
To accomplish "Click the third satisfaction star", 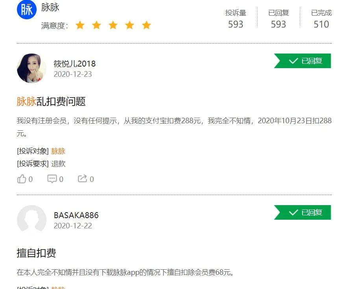I will click(113, 25).
